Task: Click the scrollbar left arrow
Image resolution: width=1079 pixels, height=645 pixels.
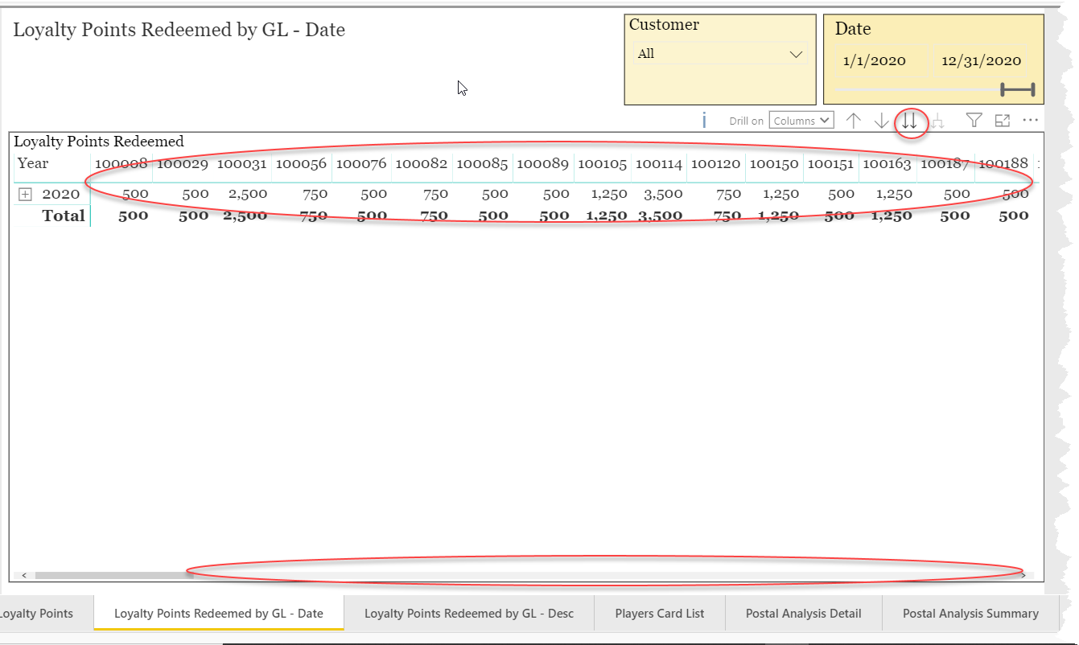Action: coord(24,575)
